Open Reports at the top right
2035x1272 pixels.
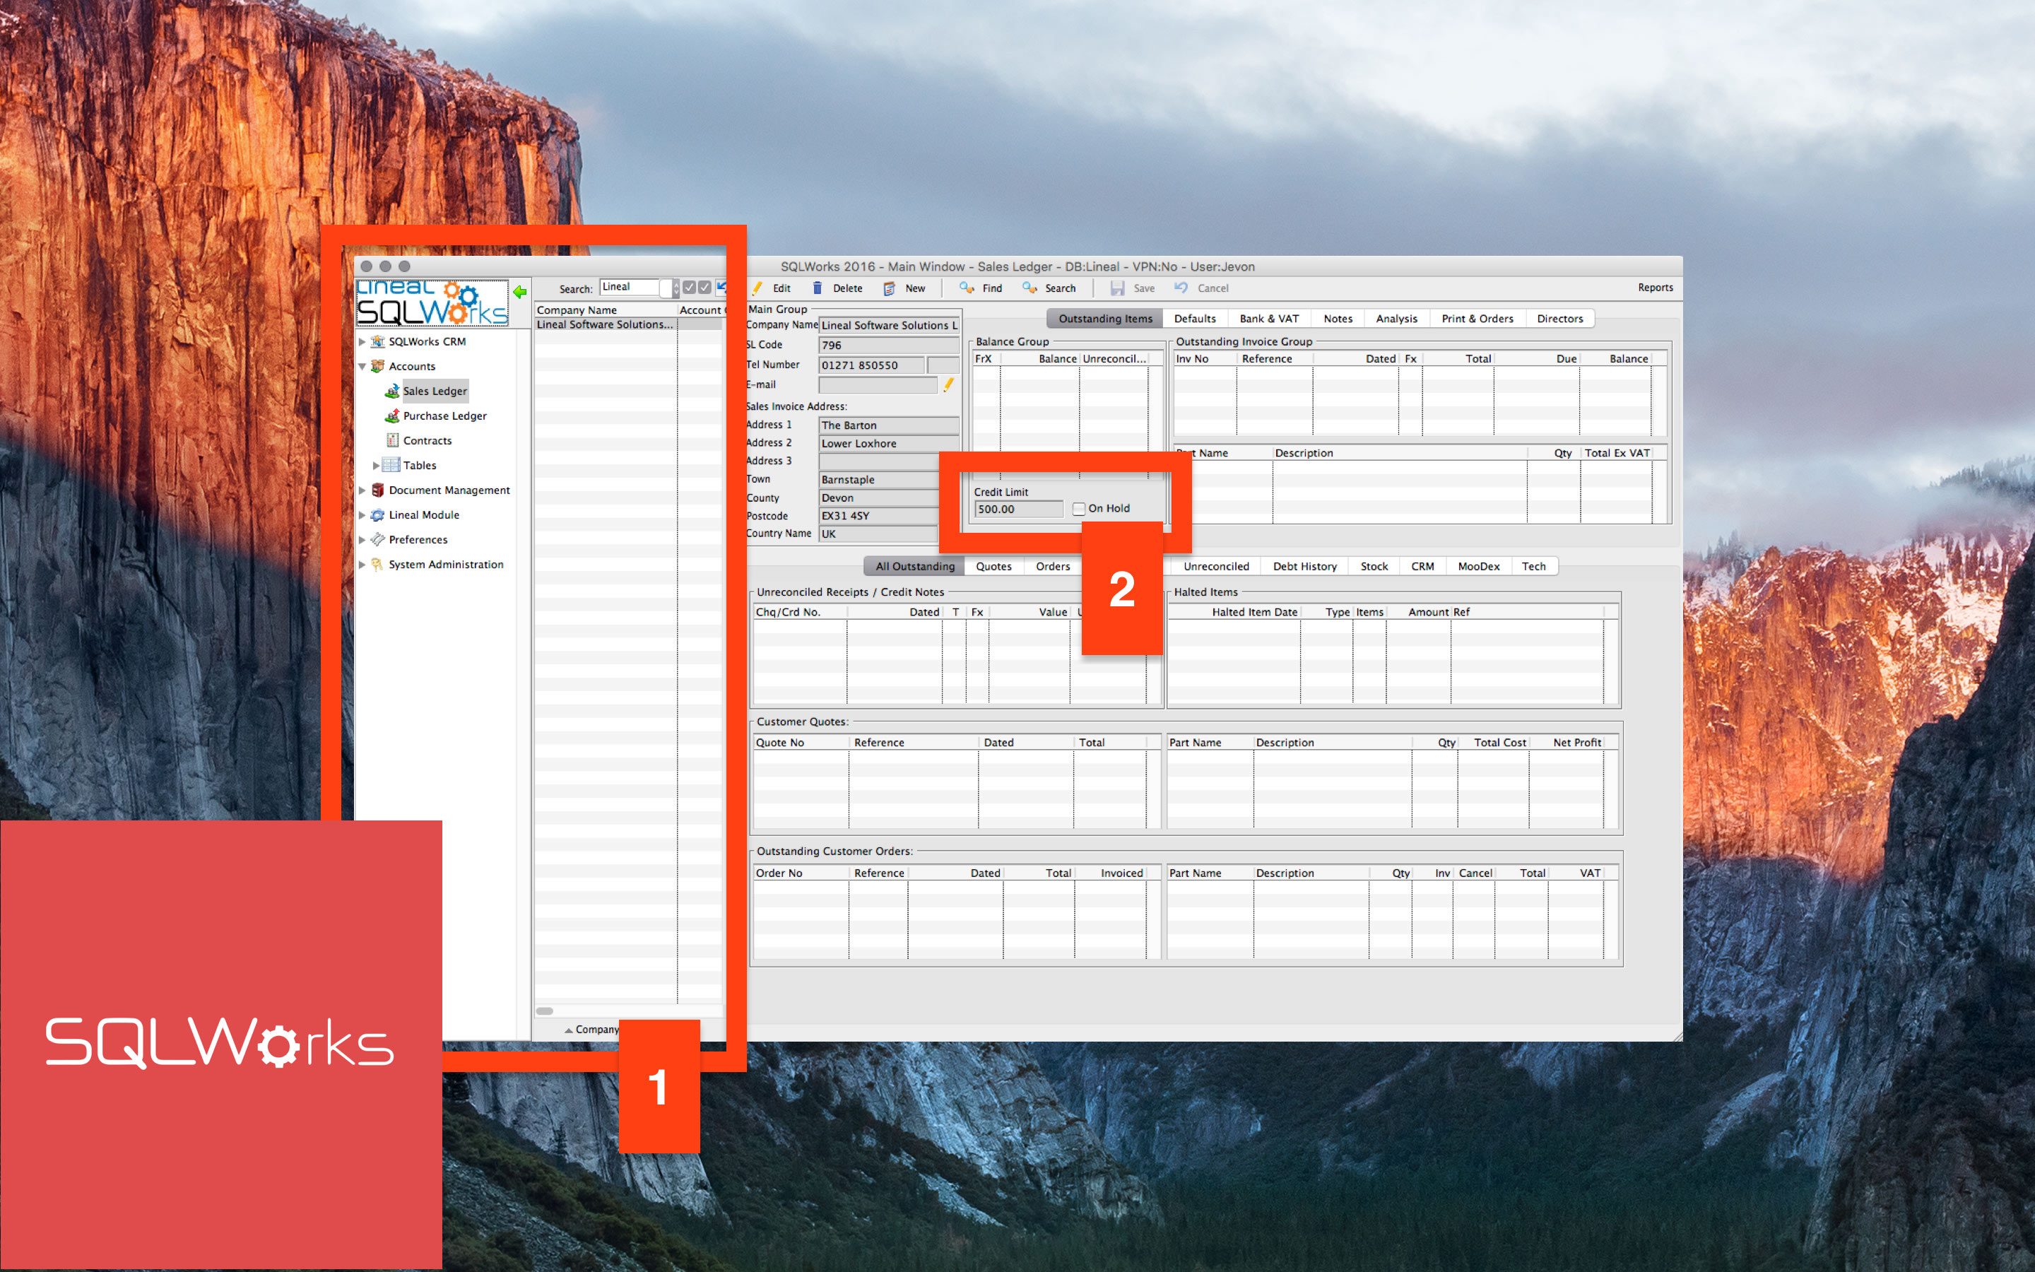pyautogui.click(x=1655, y=287)
